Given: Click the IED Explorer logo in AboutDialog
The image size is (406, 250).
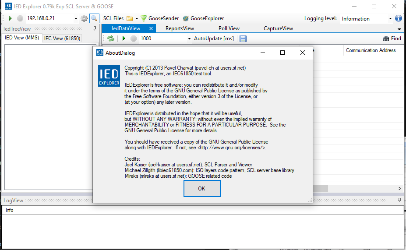Looking at the screenshot, I should tap(109, 76).
